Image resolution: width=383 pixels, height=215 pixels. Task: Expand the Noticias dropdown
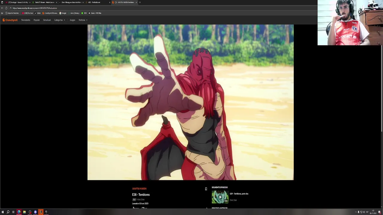pos(83,20)
